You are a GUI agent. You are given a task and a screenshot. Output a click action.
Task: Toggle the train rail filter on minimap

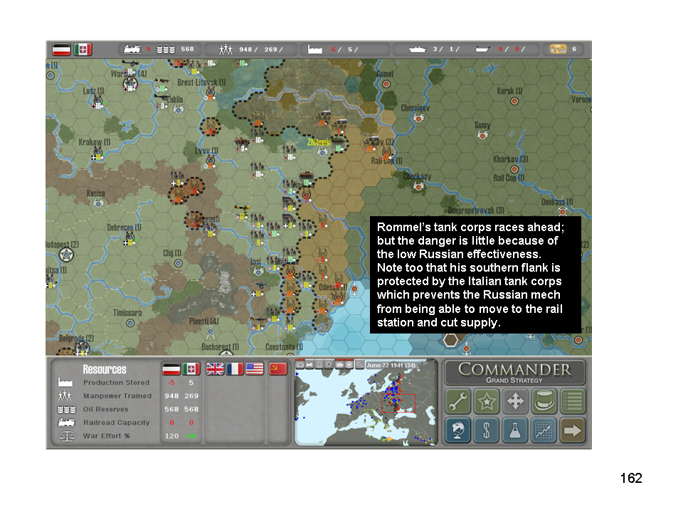pyautogui.click(x=309, y=365)
